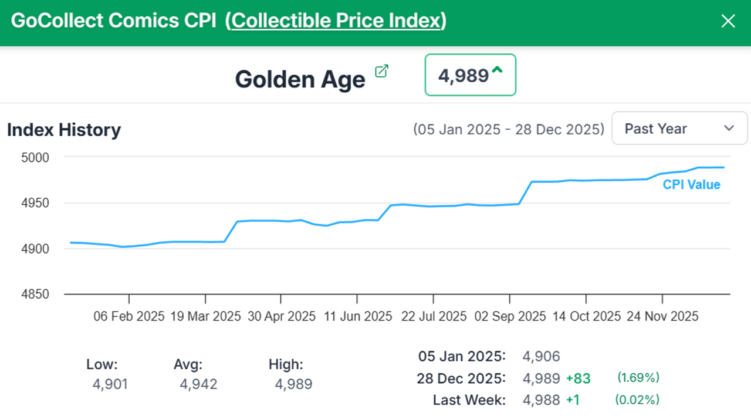Screen dimensions: 751x419
Task: Click the 1.69% yearly change percentage
Action: pos(638,377)
